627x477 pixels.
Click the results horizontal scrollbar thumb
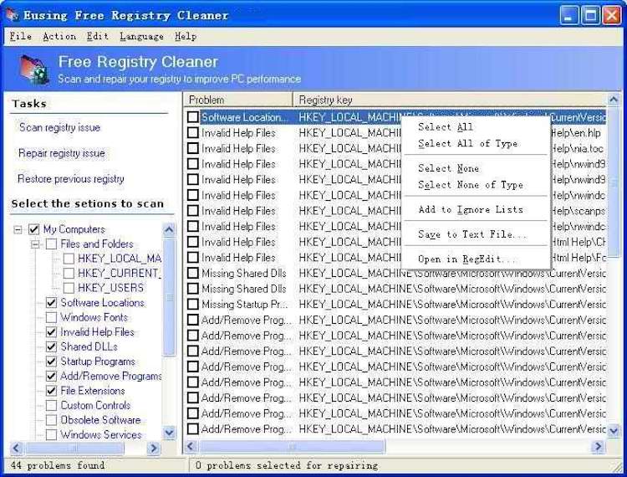[x=291, y=447]
